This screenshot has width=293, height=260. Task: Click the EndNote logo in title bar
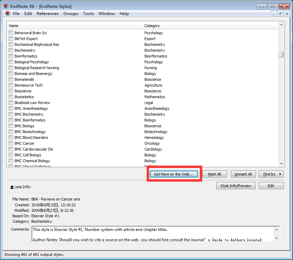[x=6, y=6]
